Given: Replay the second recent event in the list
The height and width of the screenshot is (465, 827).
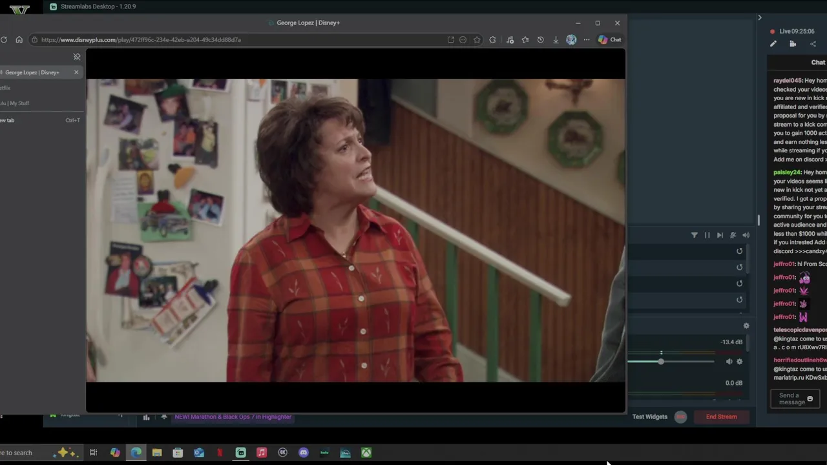Looking at the screenshot, I should click(x=739, y=267).
